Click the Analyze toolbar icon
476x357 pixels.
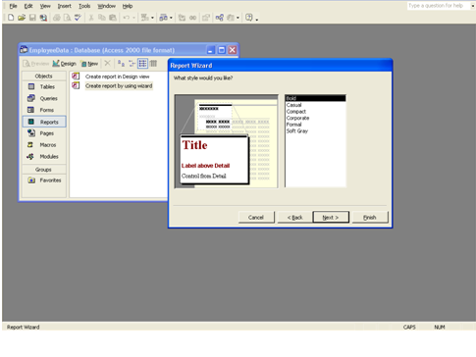163,18
